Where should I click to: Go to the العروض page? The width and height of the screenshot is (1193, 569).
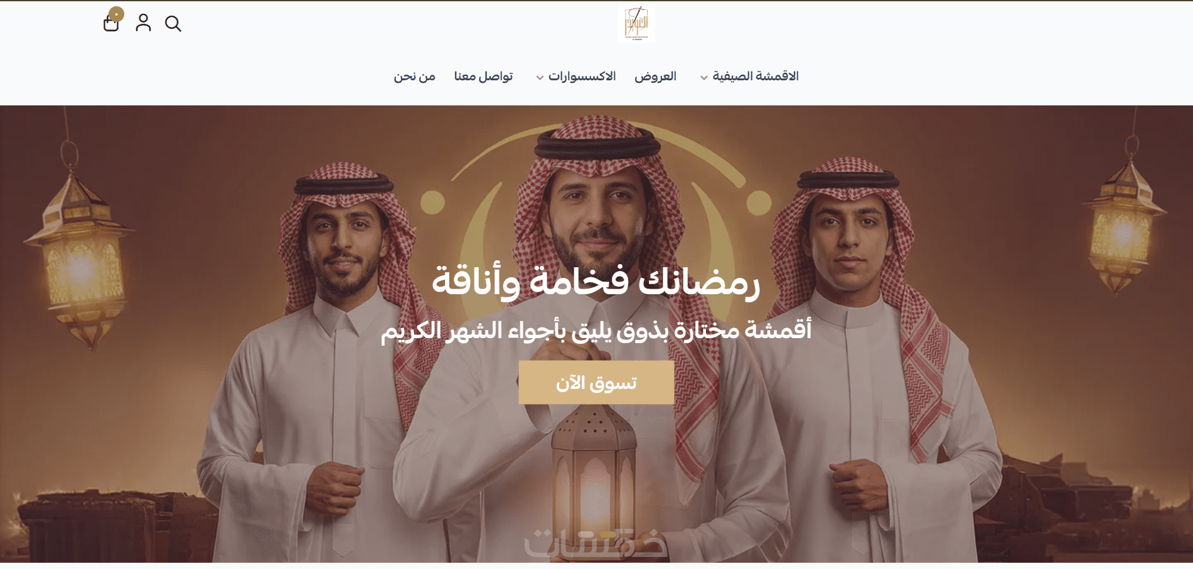pos(655,77)
